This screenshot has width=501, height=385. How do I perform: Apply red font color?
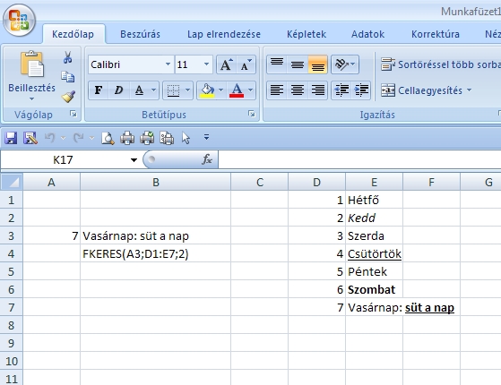[237, 90]
